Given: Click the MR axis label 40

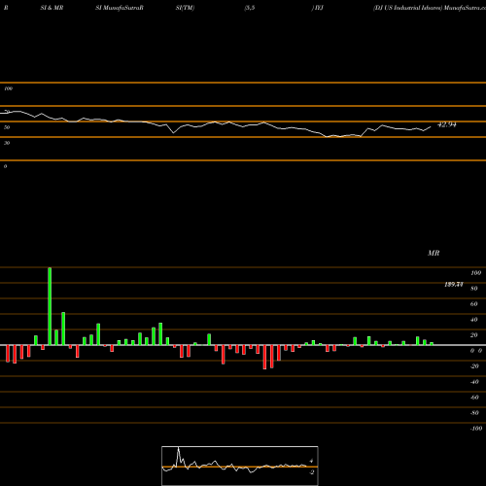Looking at the screenshot, I should [x=474, y=320].
